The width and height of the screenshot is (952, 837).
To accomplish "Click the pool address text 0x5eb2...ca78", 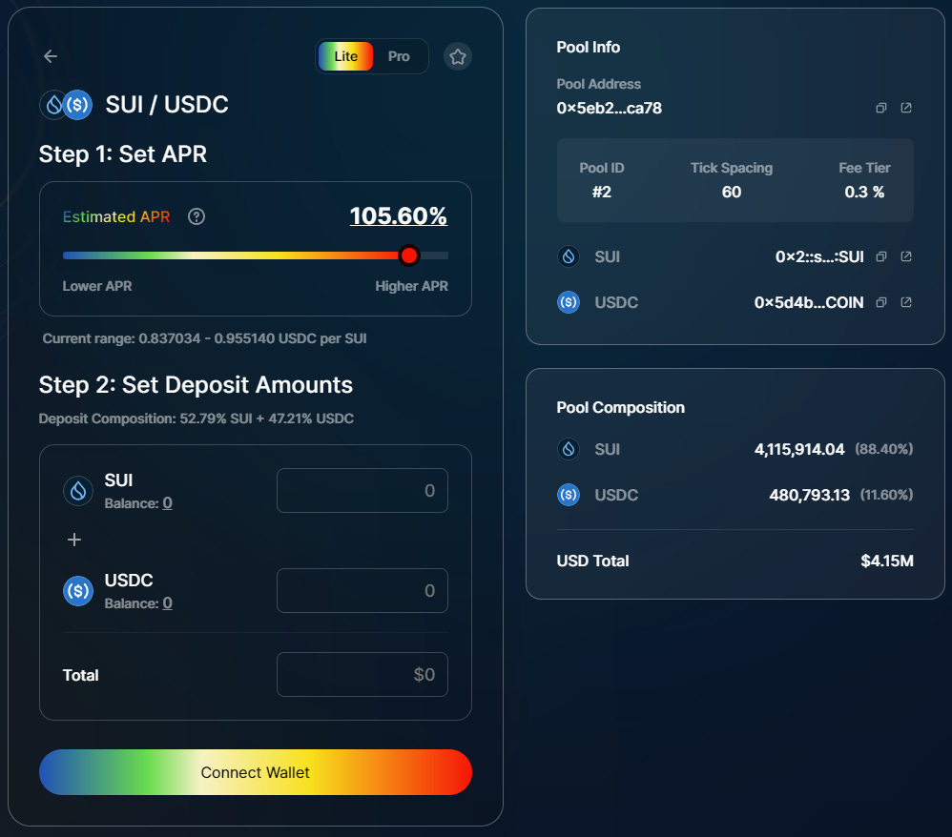I will (x=609, y=108).
